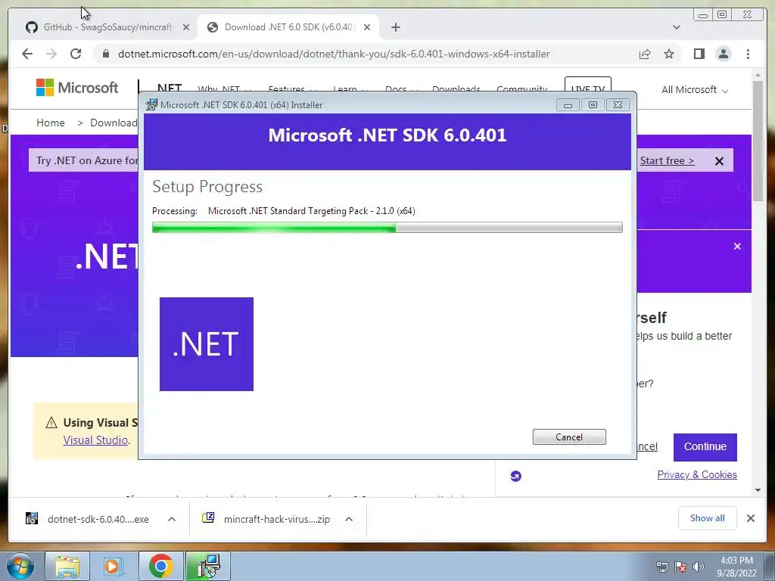This screenshot has width=775, height=581.
Task: Click warning icon beside Using Visual Studio
Action: [51, 423]
